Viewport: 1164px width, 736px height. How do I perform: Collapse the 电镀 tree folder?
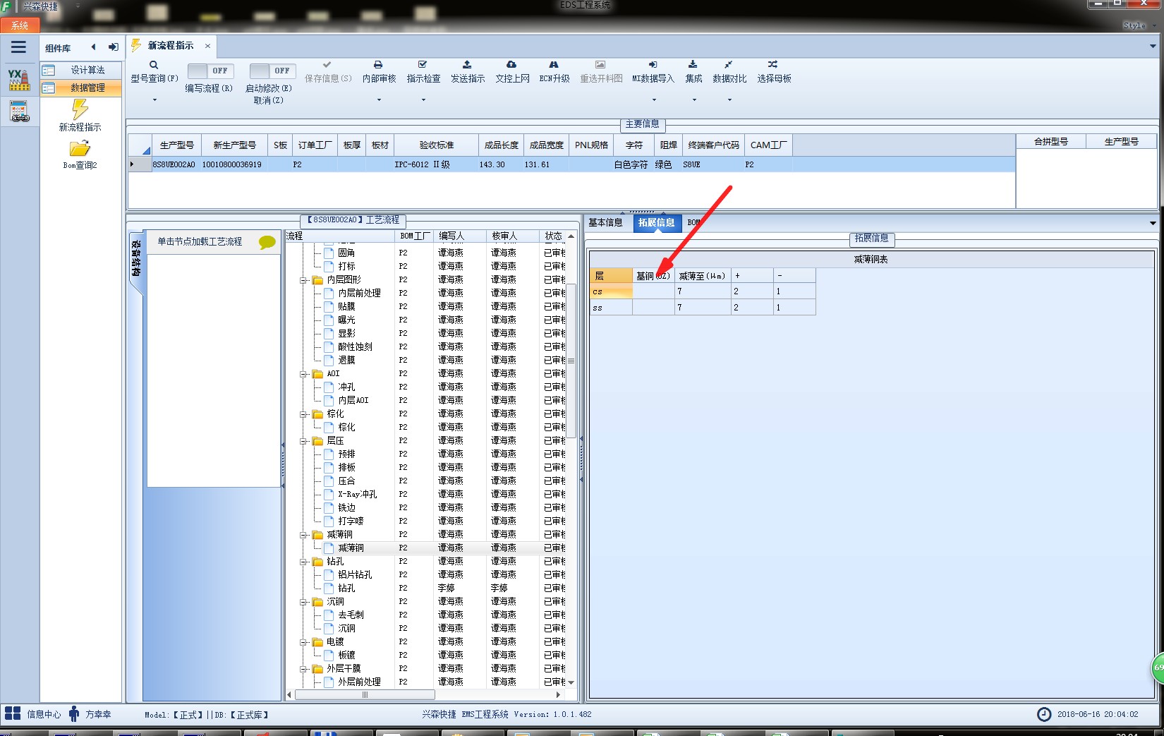[304, 642]
